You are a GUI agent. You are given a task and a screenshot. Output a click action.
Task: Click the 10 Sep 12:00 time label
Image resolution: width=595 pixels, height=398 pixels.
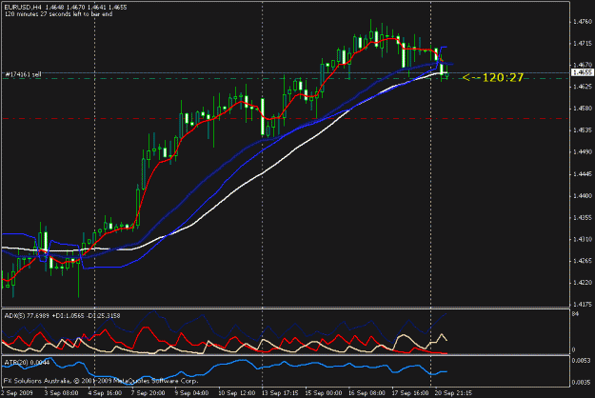click(237, 393)
